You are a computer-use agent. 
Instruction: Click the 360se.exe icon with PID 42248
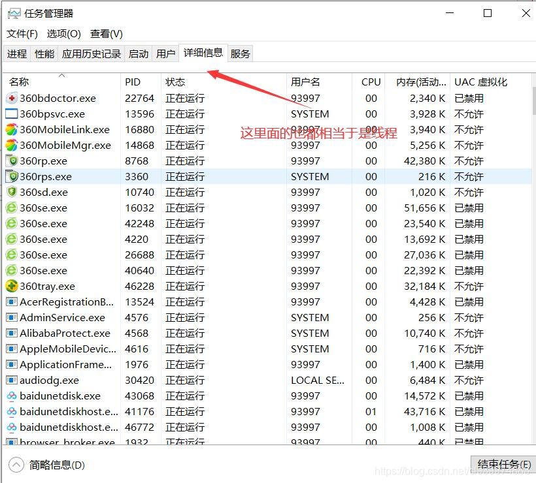point(12,224)
